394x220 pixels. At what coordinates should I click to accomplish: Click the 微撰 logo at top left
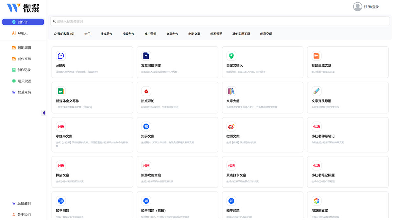[x=23, y=8]
